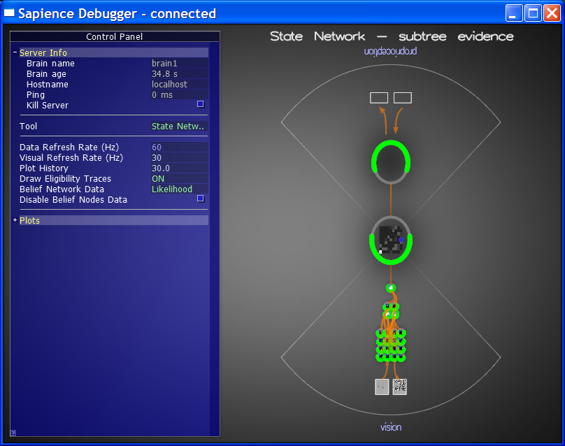Click the left proprioception rectangle box
The height and width of the screenshot is (446, 565).
(x=379, y=98)
